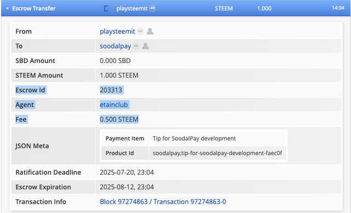Click the Escrow Id value 203313
This screenshot has height=213, width=351.
(111, 90)
